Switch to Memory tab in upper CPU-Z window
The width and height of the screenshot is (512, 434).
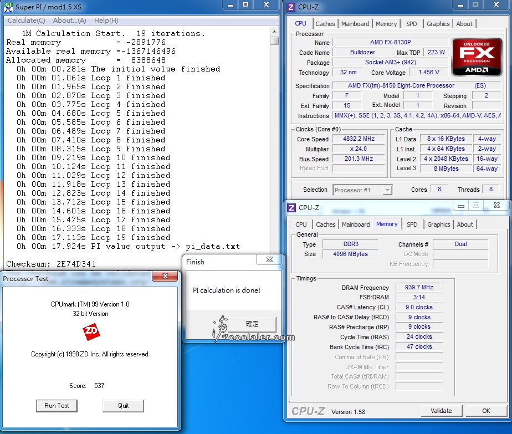(x=386, y=24)
